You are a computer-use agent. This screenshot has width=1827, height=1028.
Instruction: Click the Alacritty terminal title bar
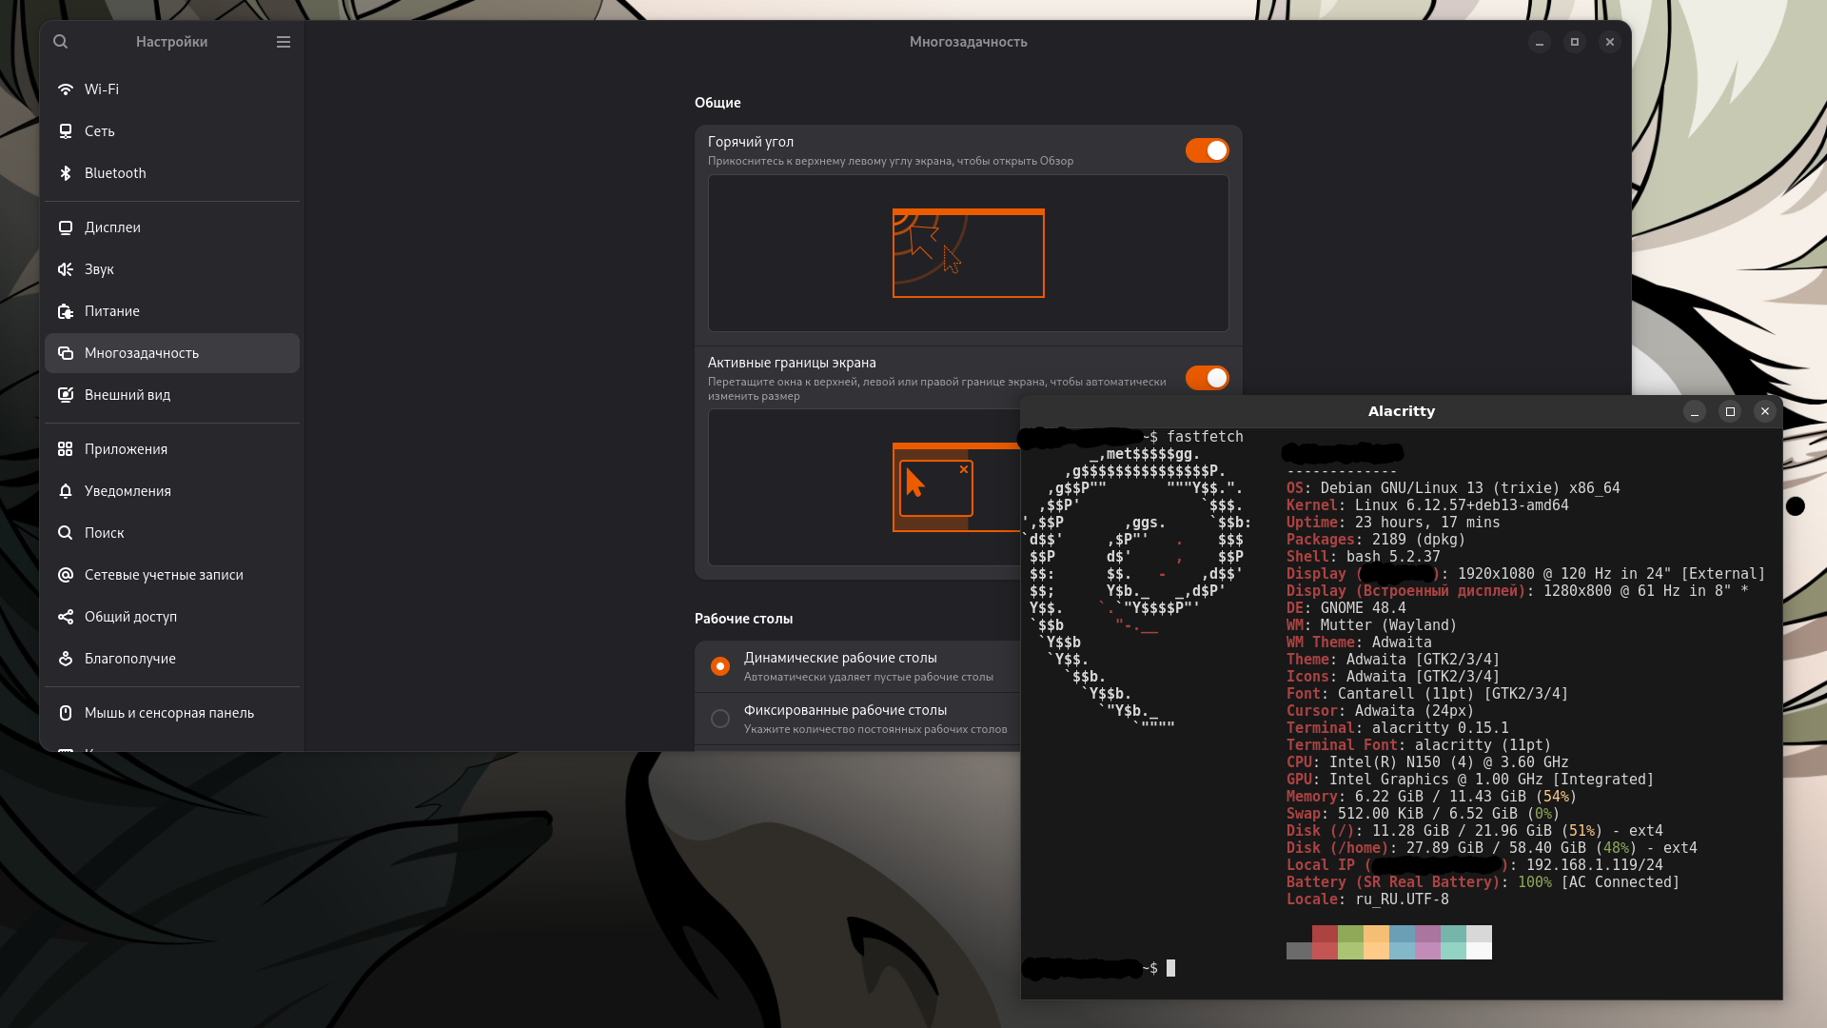1401,411
